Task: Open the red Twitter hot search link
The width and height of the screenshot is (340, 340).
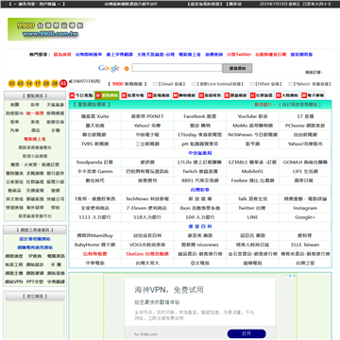Action: click(x=239, y=55)
